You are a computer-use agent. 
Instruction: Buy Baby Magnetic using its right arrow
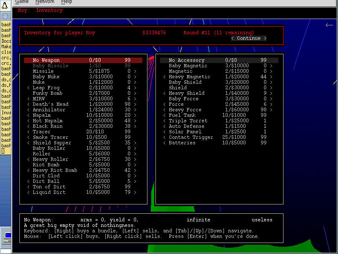pos(271,66)
